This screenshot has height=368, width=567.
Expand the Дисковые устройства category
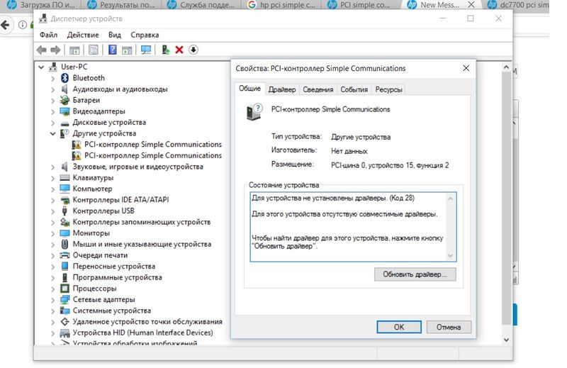(x=52, y=123)
